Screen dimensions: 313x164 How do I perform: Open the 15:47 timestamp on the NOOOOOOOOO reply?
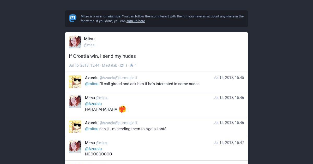point(229,143)
